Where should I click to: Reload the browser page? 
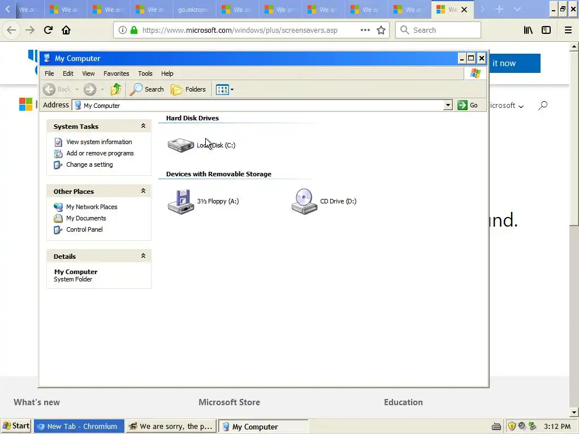pos(48,31)
